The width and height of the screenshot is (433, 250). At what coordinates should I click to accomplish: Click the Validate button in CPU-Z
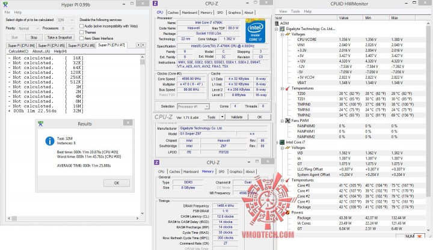pyautogui.click(x=237, y=117)
